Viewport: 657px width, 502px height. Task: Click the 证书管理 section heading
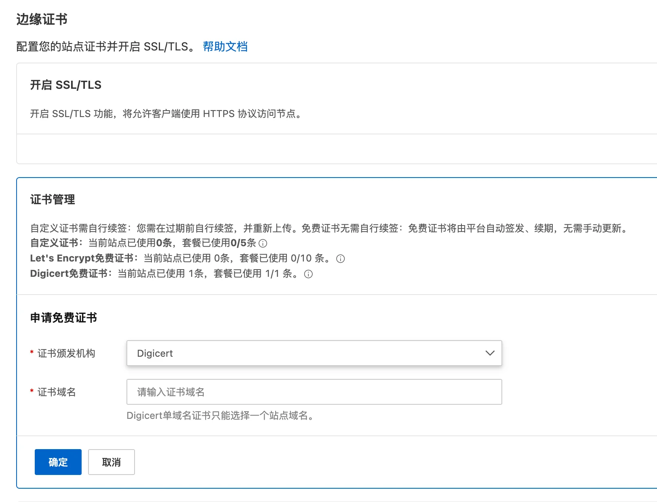pyautogui.click(x=53, y=199)
